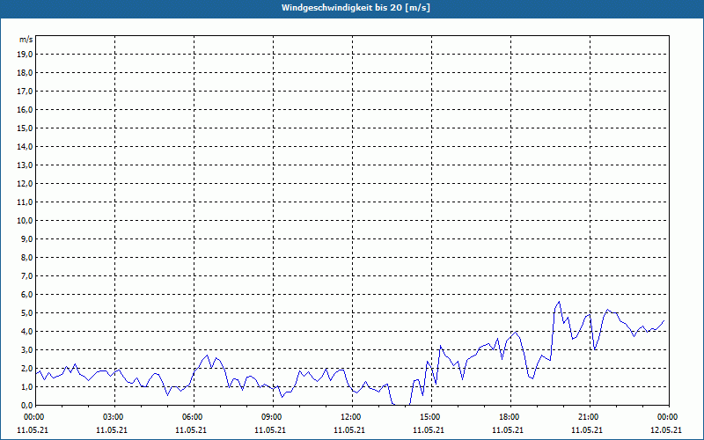Click the 03:00 time axis label
Viewport: 704px width, 440px height.
pyautogui.click(x=115, y=417)
